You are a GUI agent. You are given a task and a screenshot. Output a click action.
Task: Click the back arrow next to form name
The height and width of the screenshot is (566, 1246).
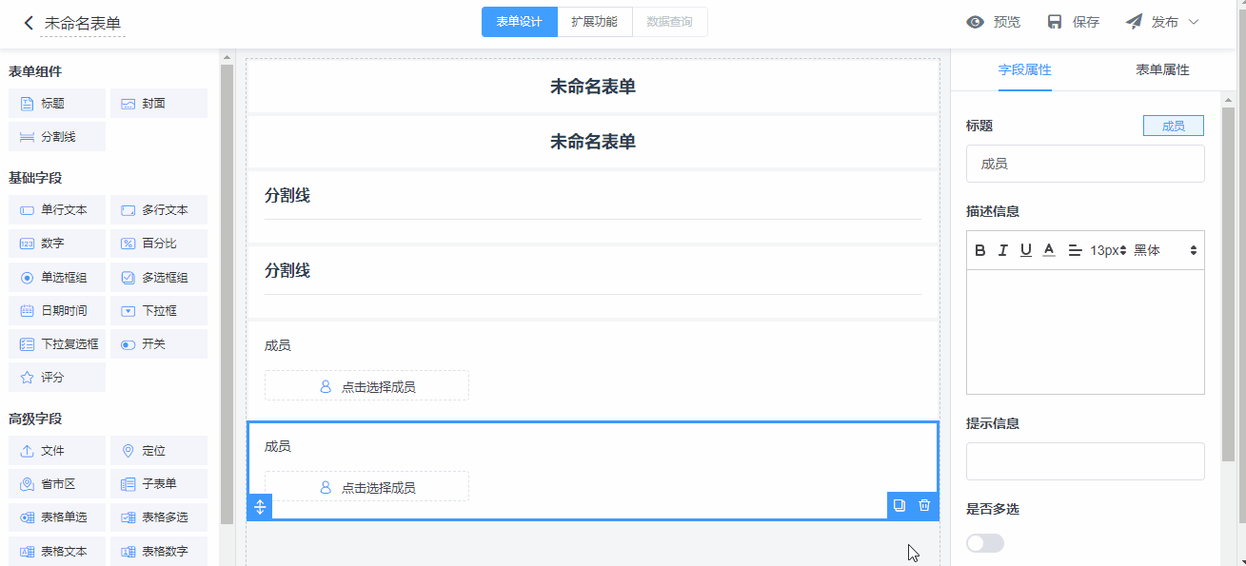[29, 23]
